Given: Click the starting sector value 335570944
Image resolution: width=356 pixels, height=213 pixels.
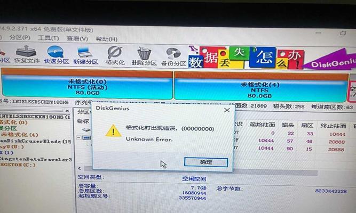Looking at the screenshot, I should (x=192, y=198).
